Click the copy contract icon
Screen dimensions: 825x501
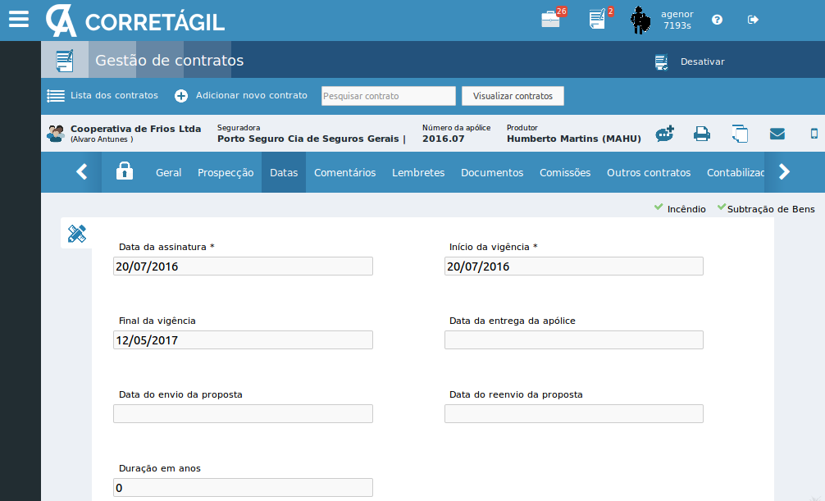click(740, 134)
